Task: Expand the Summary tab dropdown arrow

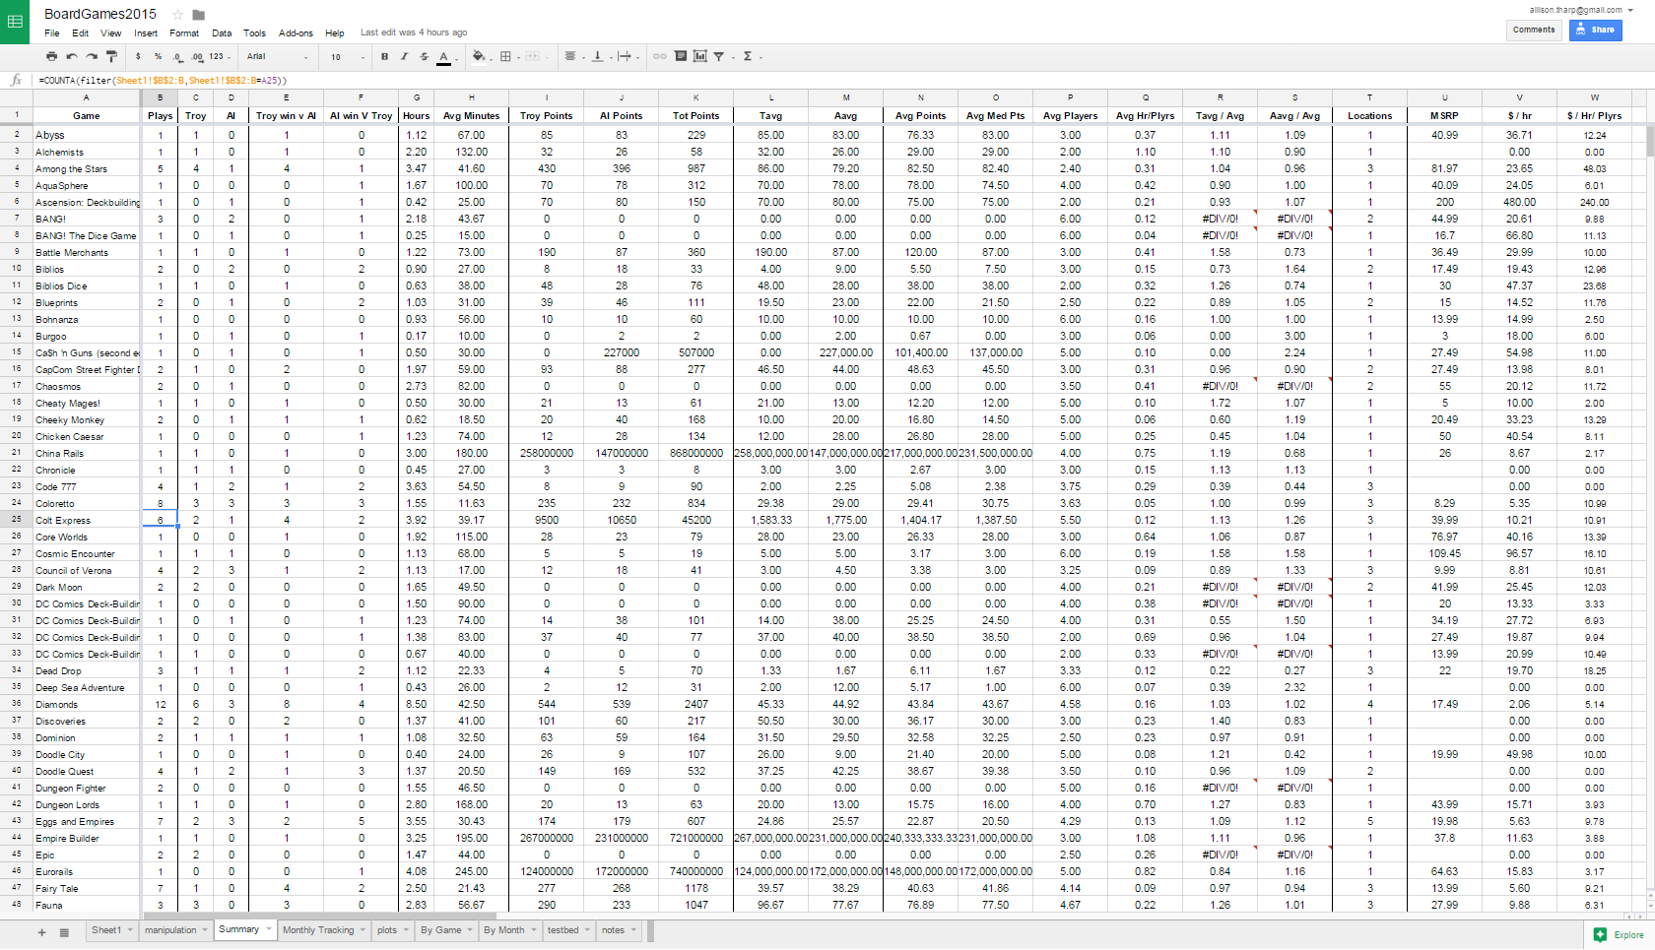Action: 268,928
